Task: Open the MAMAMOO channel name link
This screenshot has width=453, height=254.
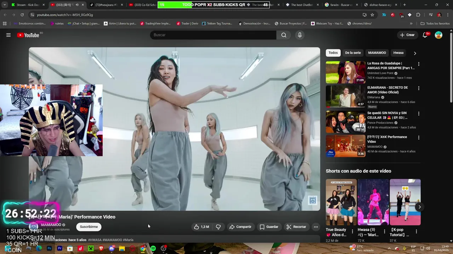Action: coord(51,225)
